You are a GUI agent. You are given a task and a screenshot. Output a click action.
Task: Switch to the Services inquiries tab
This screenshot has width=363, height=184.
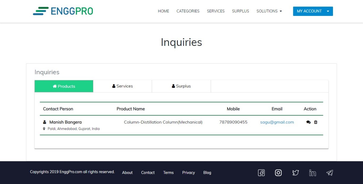123,86
